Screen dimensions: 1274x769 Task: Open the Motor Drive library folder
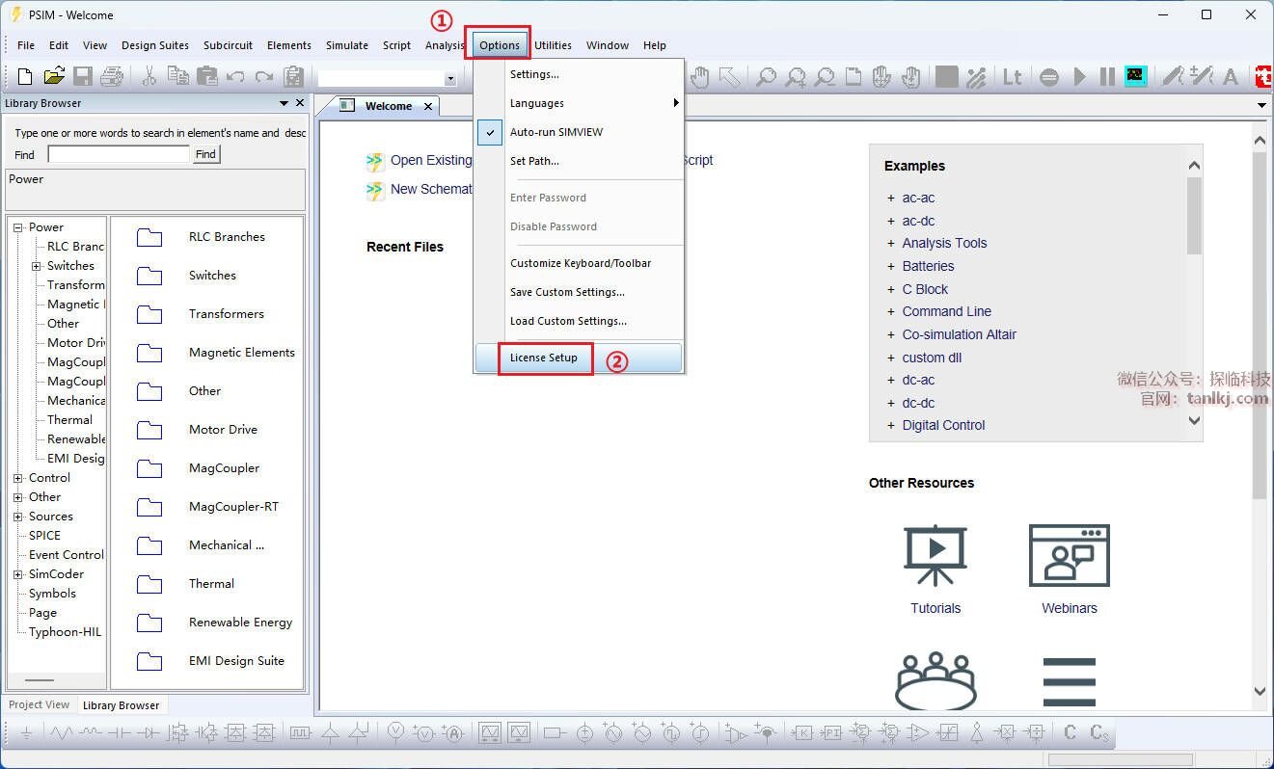[x=149, y=430]
